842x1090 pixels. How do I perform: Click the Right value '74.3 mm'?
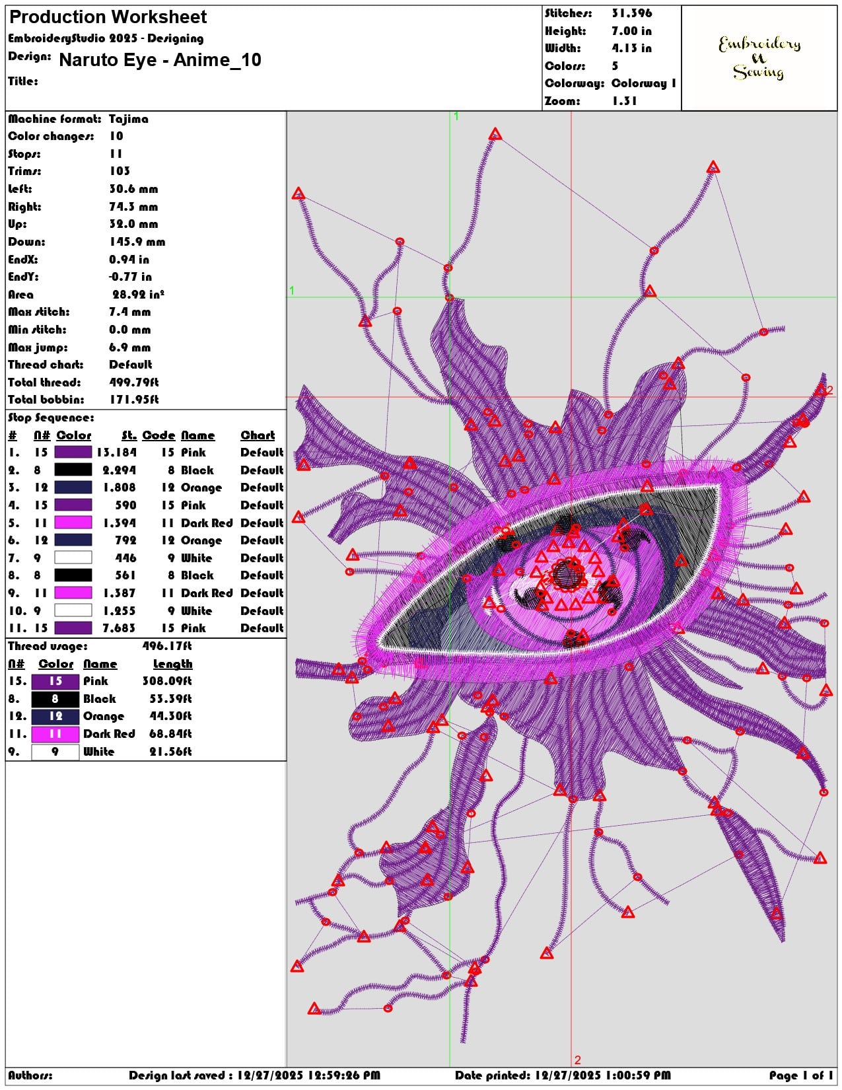(133, 207)
